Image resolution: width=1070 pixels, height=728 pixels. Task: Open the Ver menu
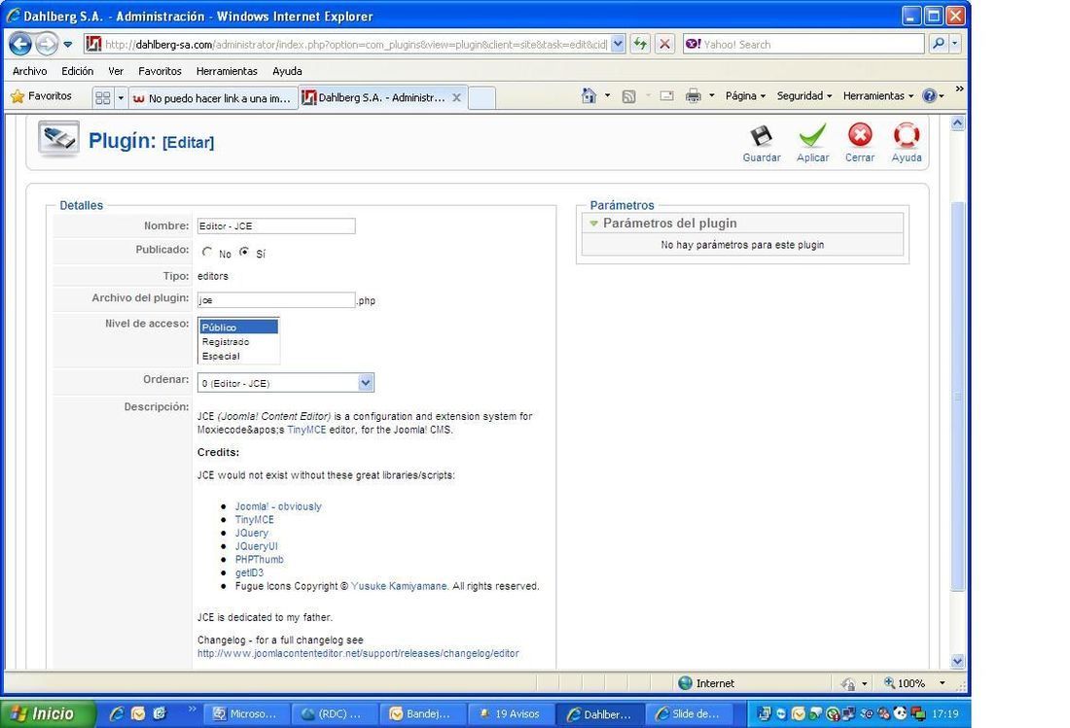pos(116,71)
